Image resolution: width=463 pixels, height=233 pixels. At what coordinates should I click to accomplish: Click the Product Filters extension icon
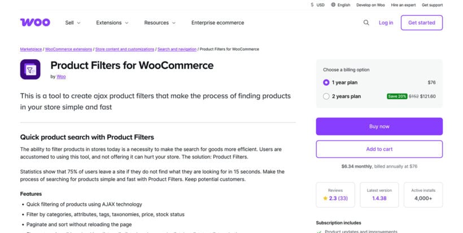30,69
